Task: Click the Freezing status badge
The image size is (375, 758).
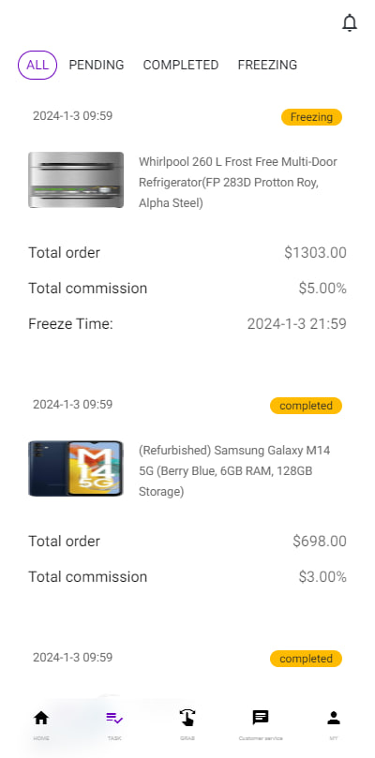Action: tap(311, 117)
